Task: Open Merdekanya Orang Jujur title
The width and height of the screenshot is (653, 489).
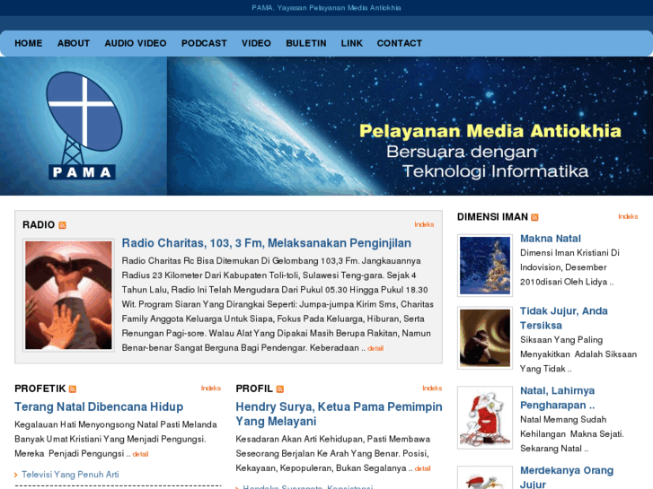Action: click(567, 477)
